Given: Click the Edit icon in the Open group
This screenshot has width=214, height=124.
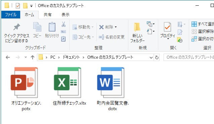Looking at the screenshot, I should tap(180, 32).
